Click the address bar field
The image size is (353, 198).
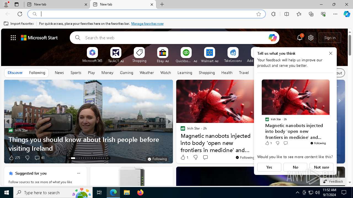coord(146,14)
